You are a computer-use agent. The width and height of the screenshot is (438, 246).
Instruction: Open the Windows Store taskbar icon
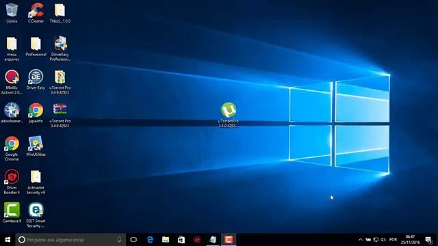[x=181, y=240]
